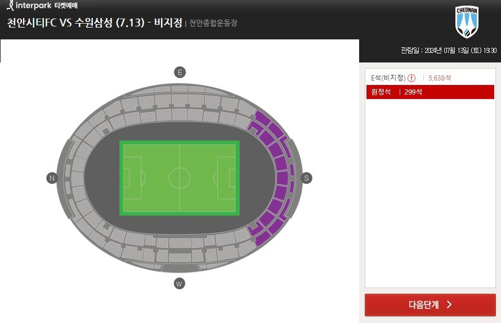Click the Cheonan club crest logo
This screenshot has width=501, height=323.
(x=467, y=22)
